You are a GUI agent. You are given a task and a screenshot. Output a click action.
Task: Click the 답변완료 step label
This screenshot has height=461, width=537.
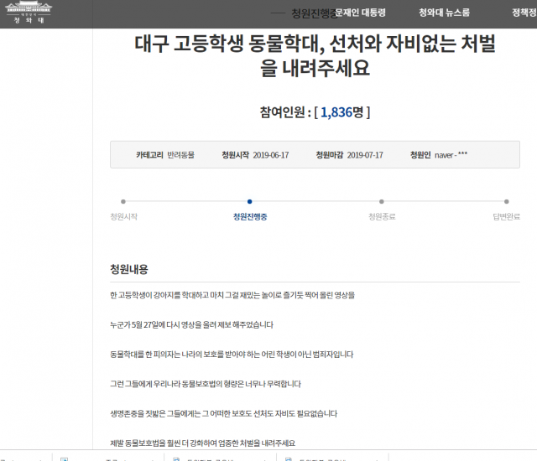[x=506, y=216]
